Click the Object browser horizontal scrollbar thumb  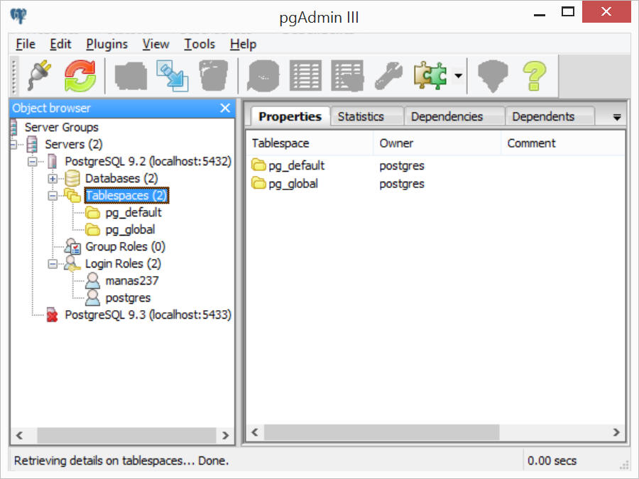tap(126, 436)
